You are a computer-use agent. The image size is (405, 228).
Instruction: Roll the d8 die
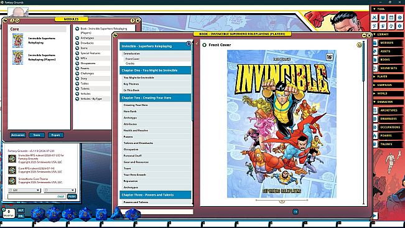coord(85,214)
